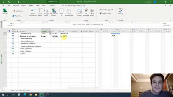
Task: Open Finish column filter dropdown
Action: point(69,32)
